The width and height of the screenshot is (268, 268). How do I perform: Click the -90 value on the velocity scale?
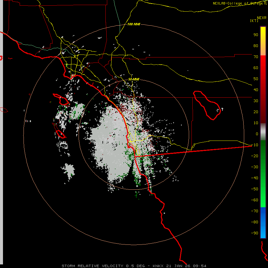pyautogui.click(x=255, y=233)
